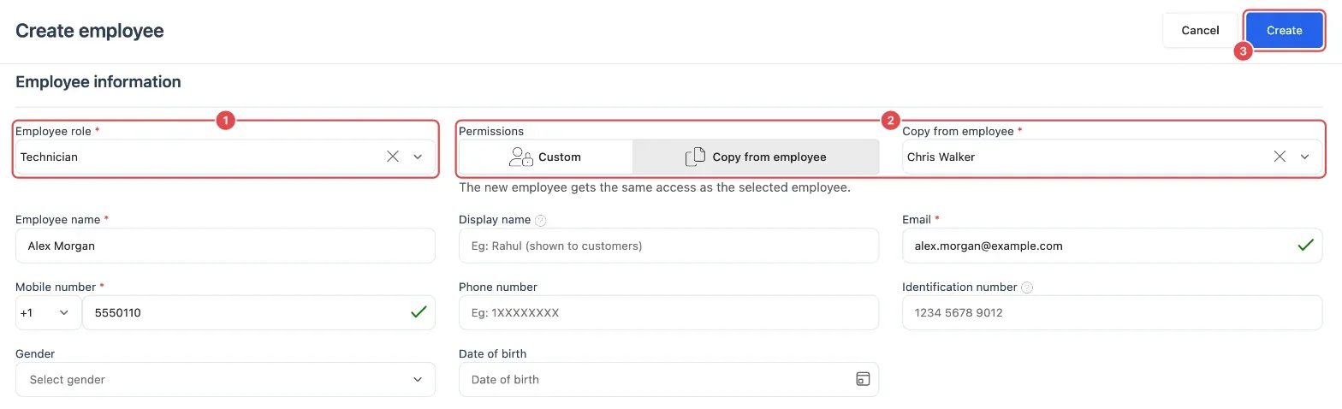Image resolution: width=1342 pixels, height=409 pixels.
Task: Click the Date of birth field
Action: [668, 379]
